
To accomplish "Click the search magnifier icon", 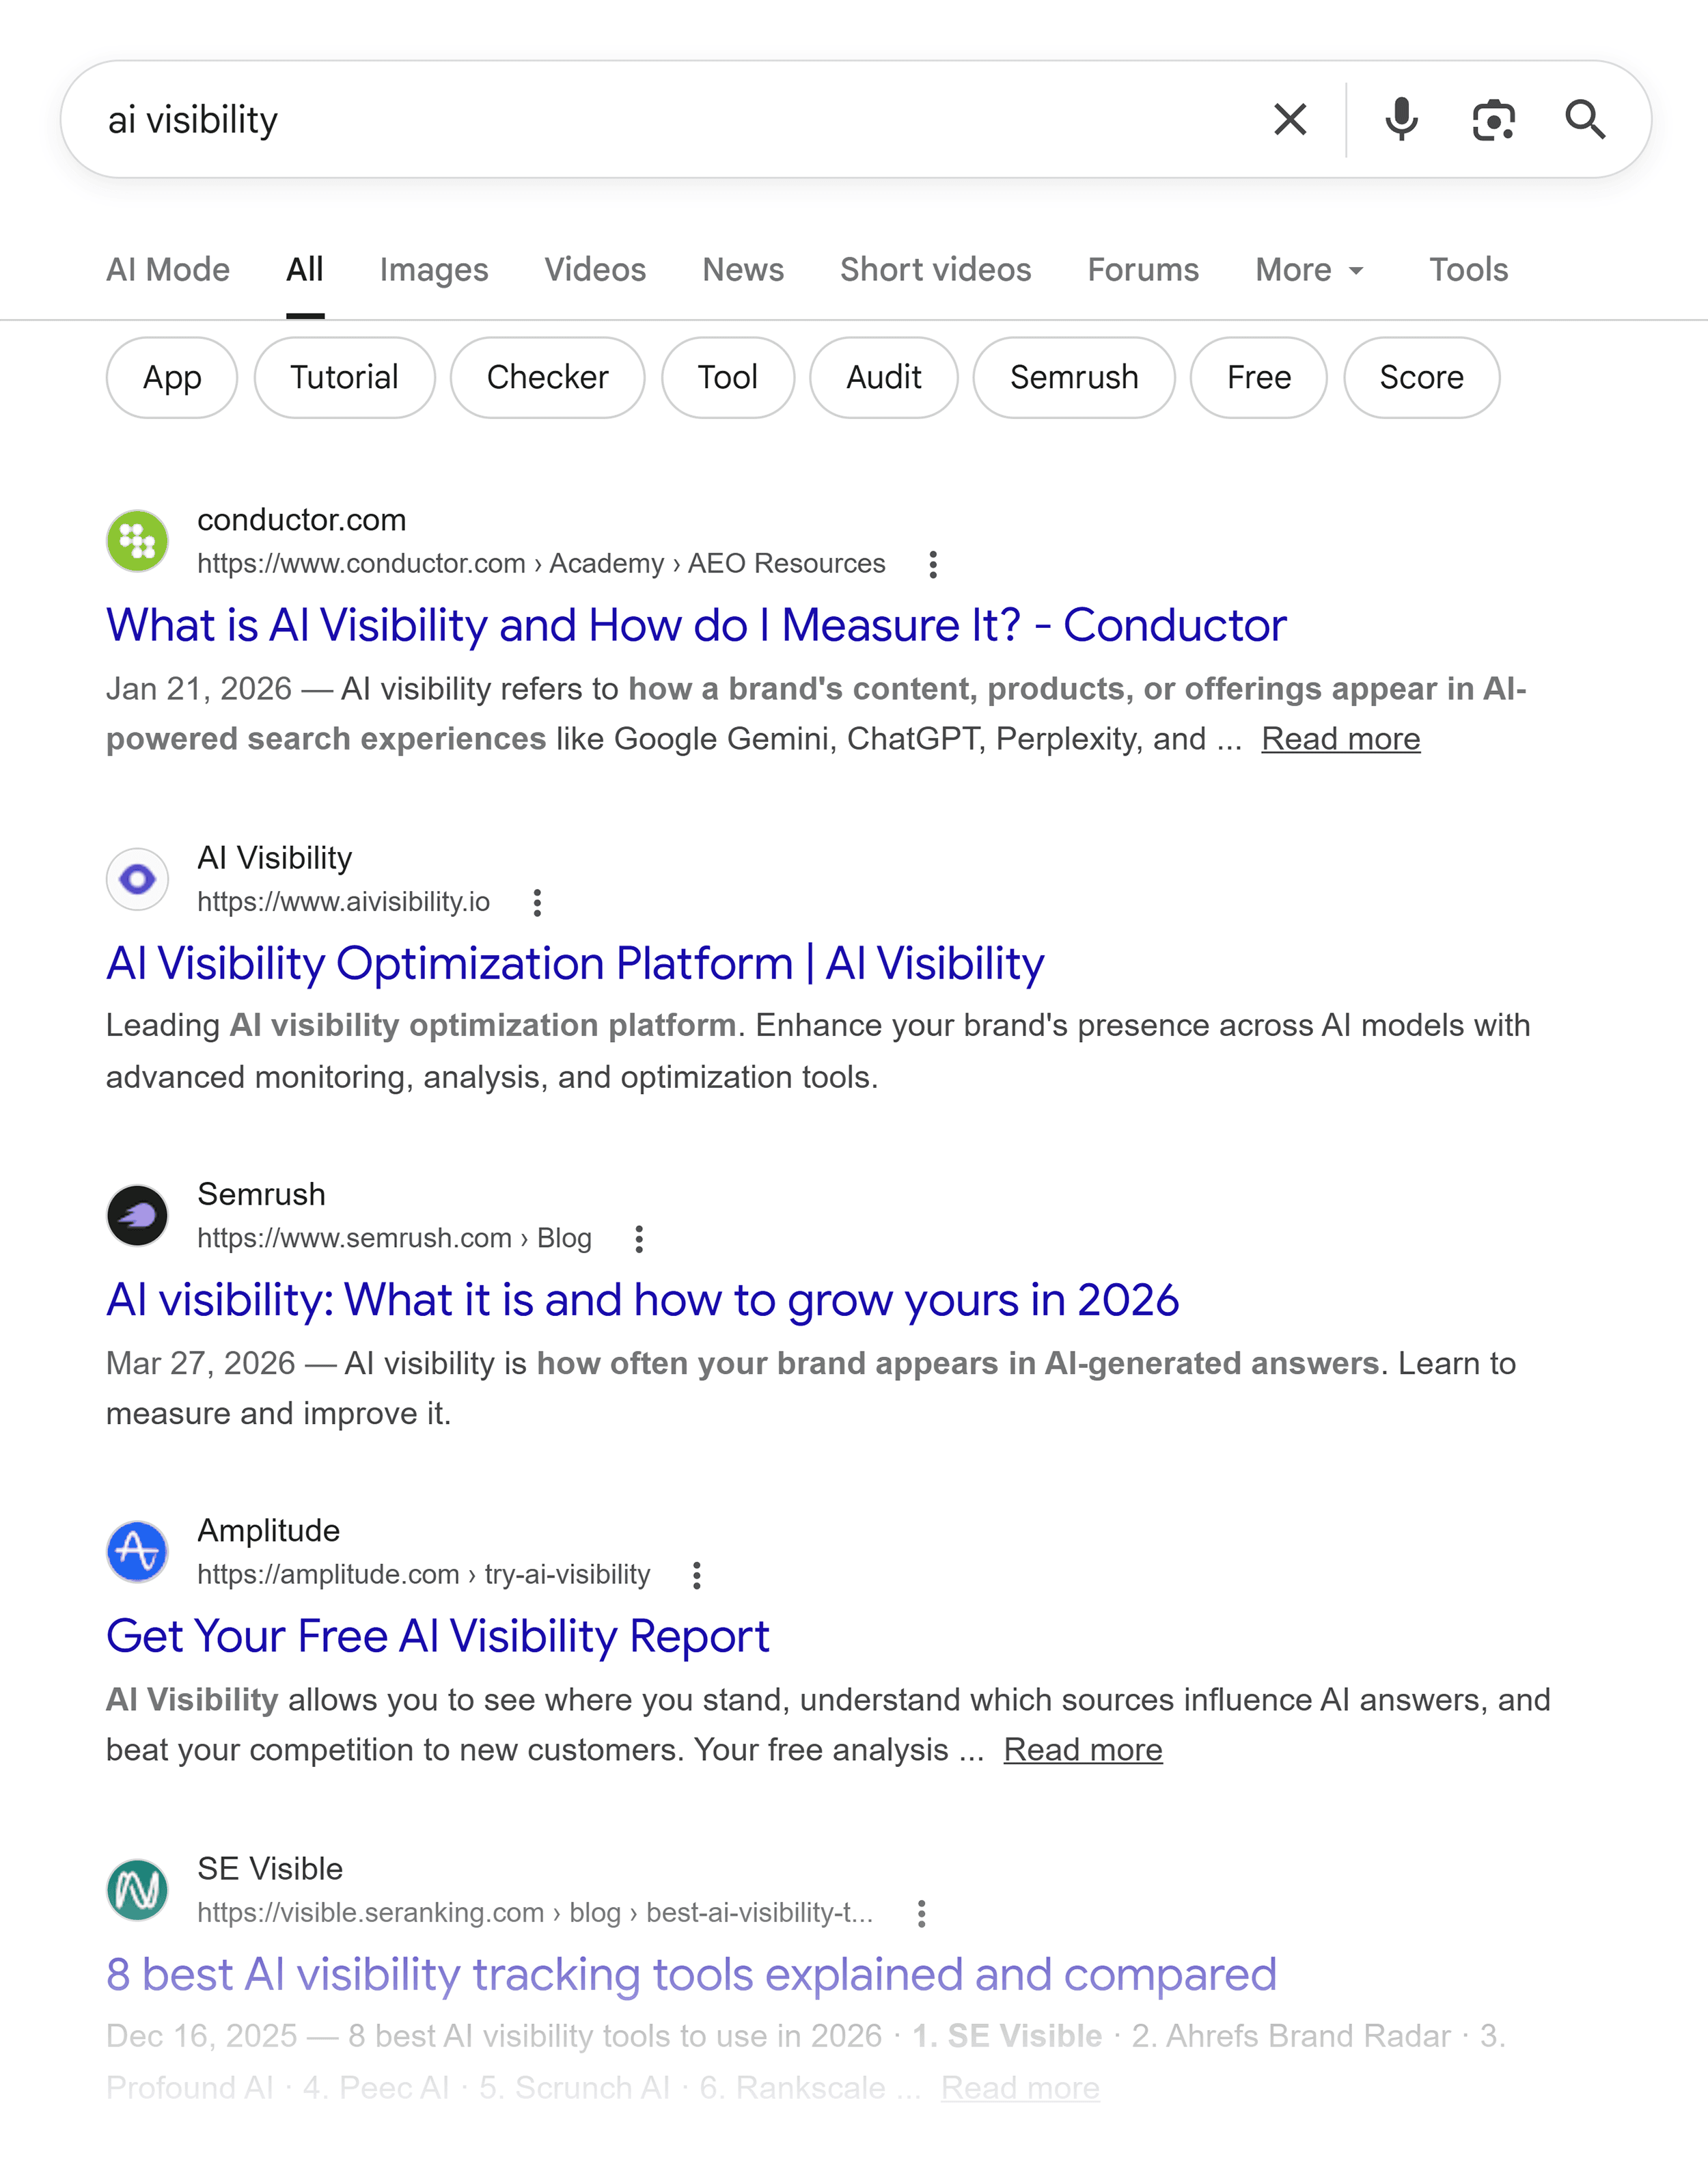I will (x=1586, y=119).
